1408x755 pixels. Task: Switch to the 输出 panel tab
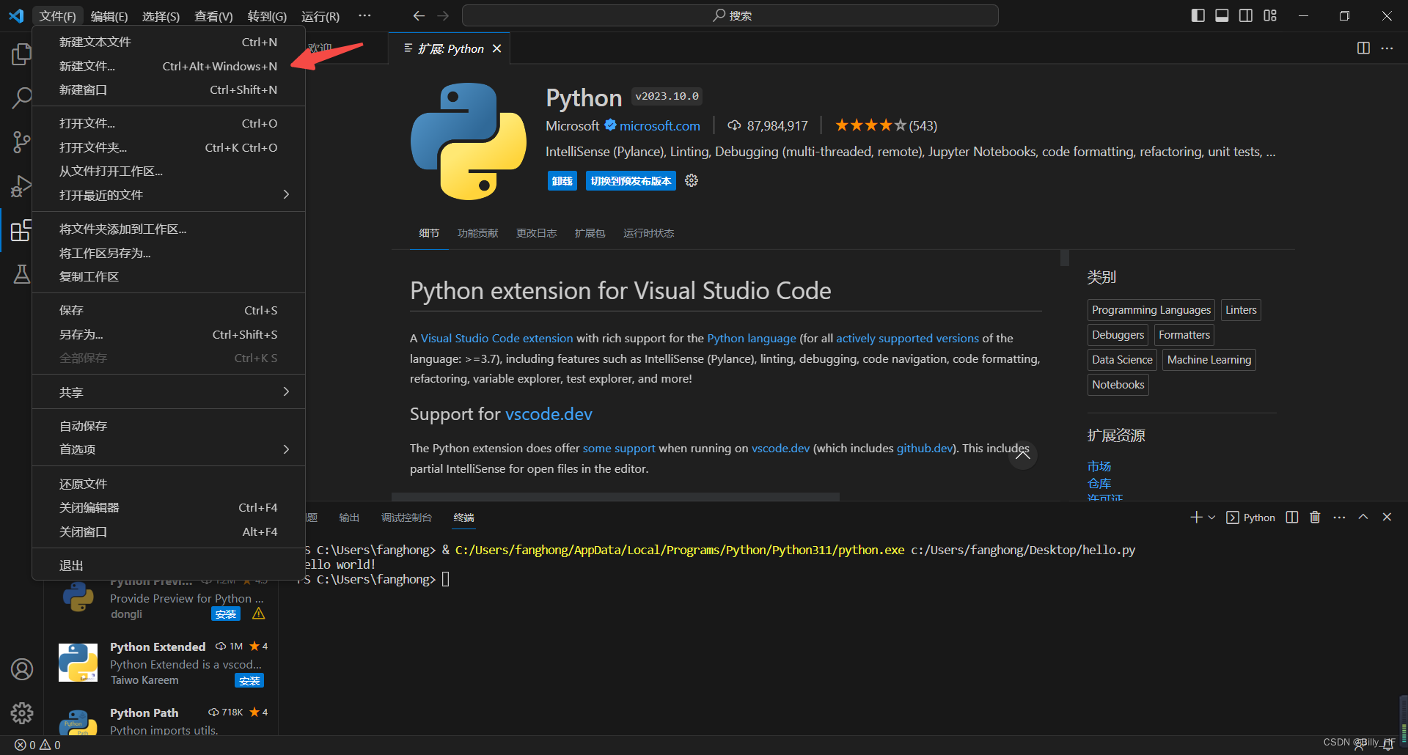point(349,518)
